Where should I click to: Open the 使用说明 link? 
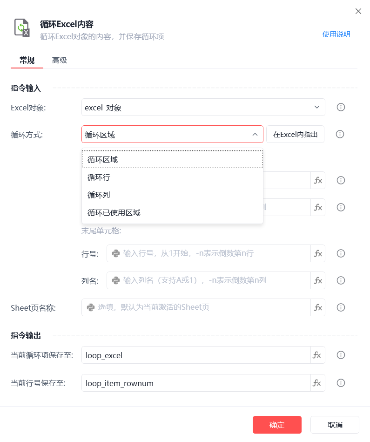pos(336,34)
